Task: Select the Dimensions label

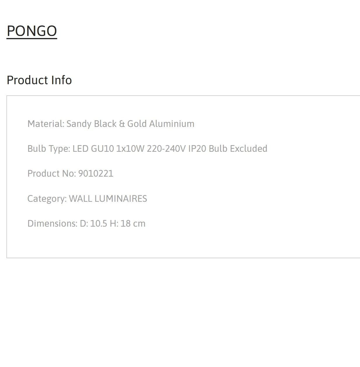Action: [x=53, y=223]
